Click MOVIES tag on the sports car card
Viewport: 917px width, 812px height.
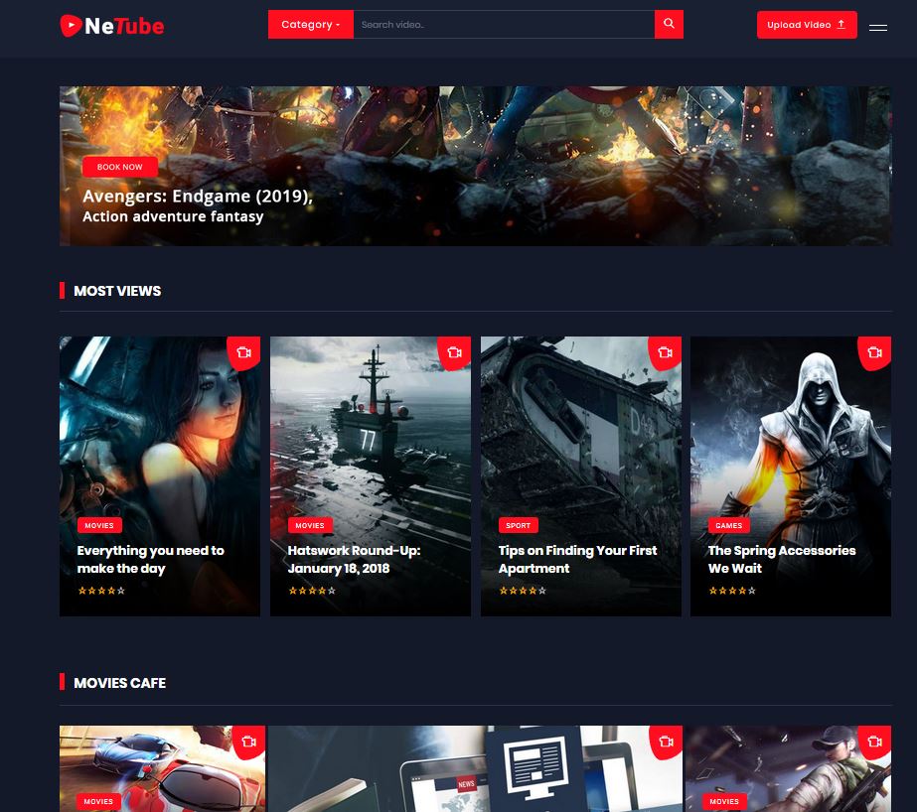click(98, 801)
